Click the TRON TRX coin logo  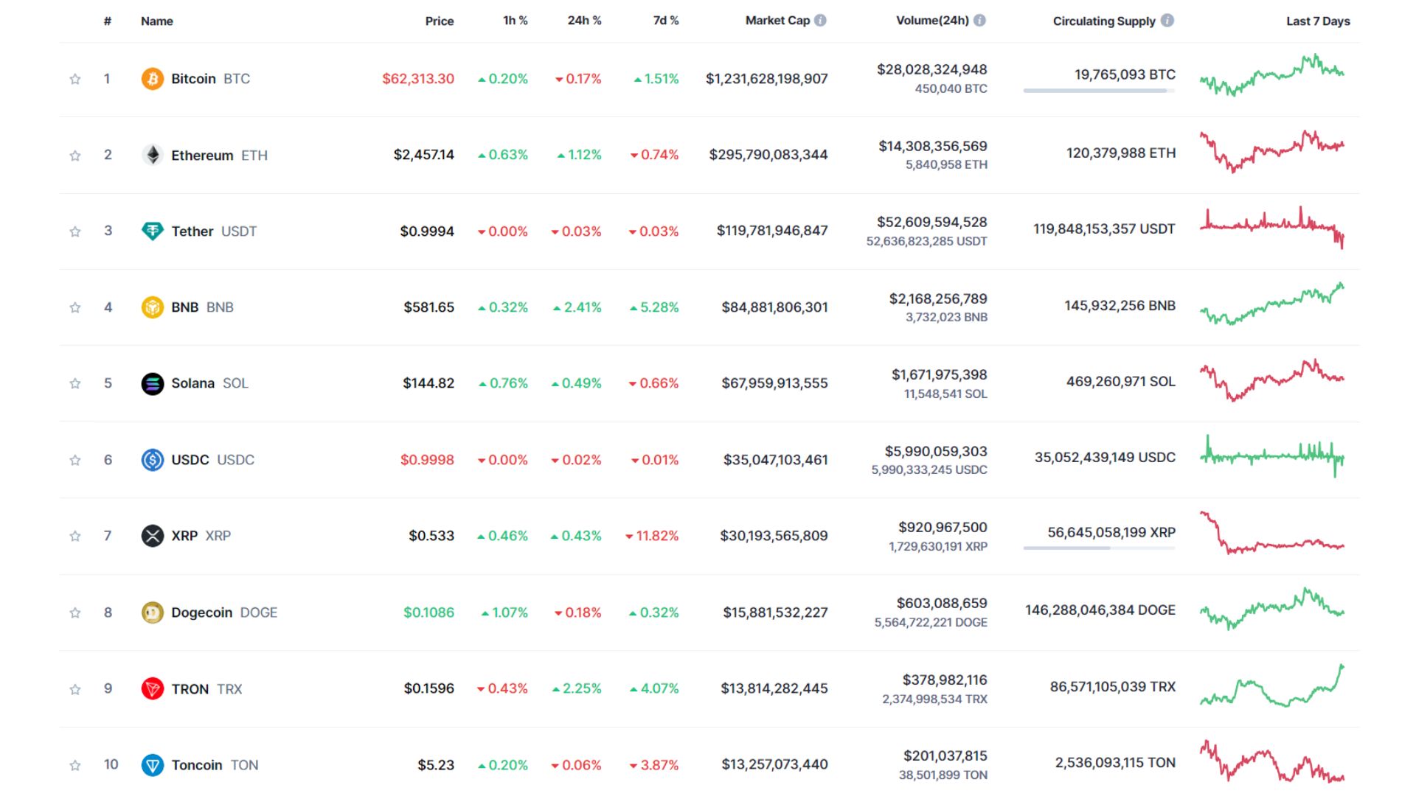(152, 688)
